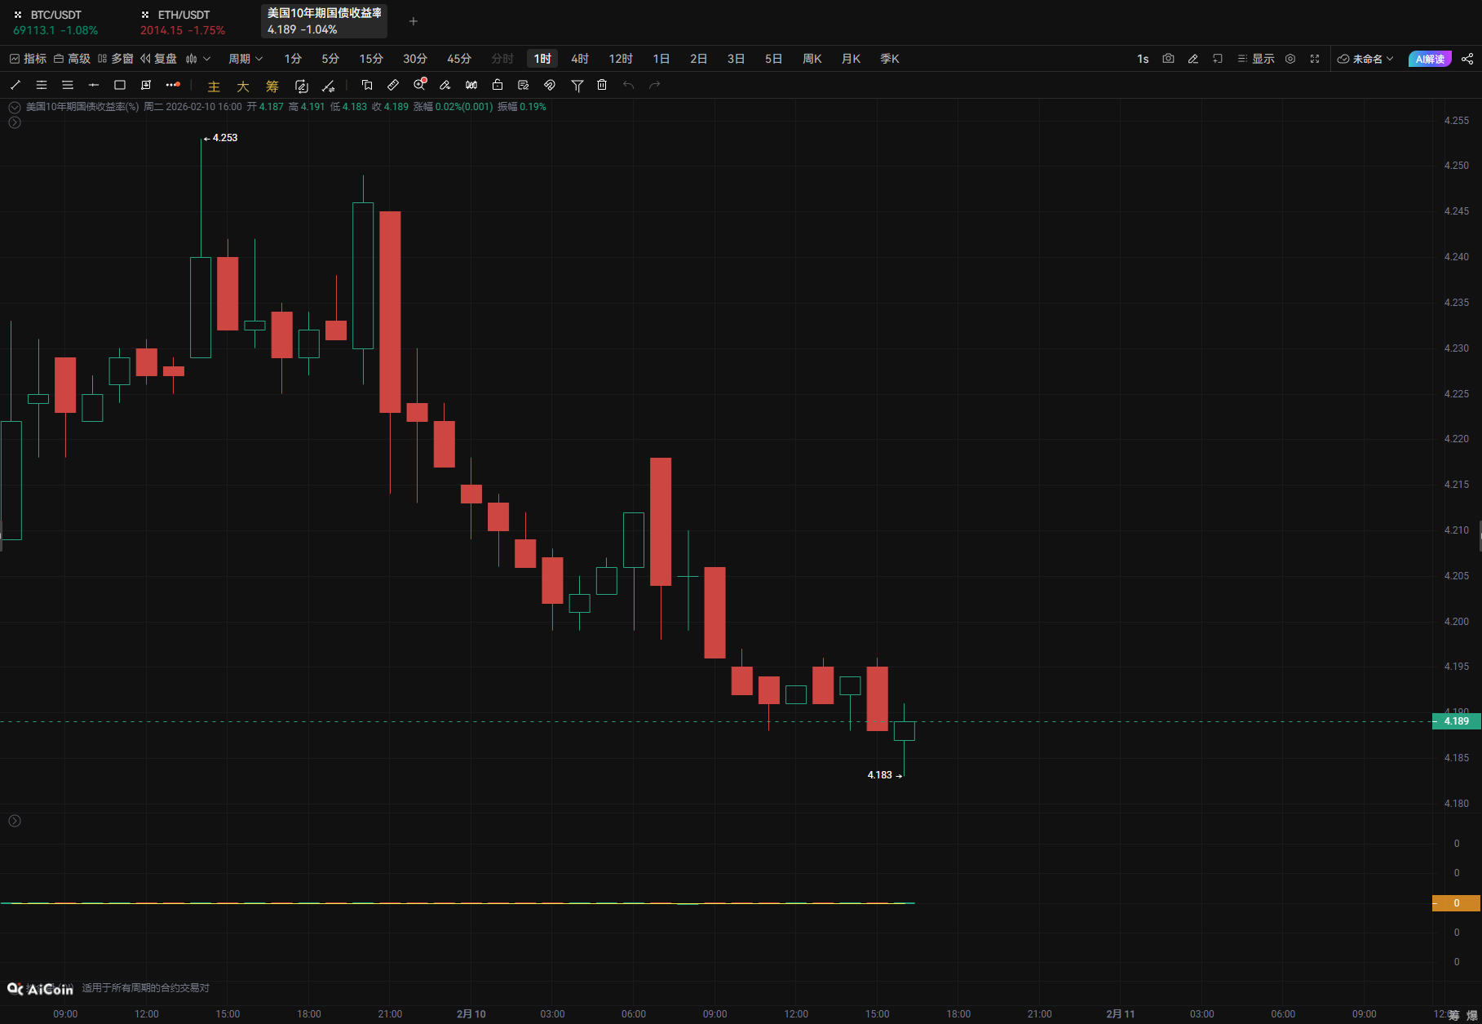Enter fullscreen mode via expand icon
This screenshot has width=1482, height=1024.
click(1315, 59)
